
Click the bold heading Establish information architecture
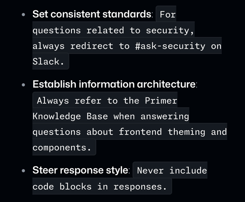tap(114, 84)
